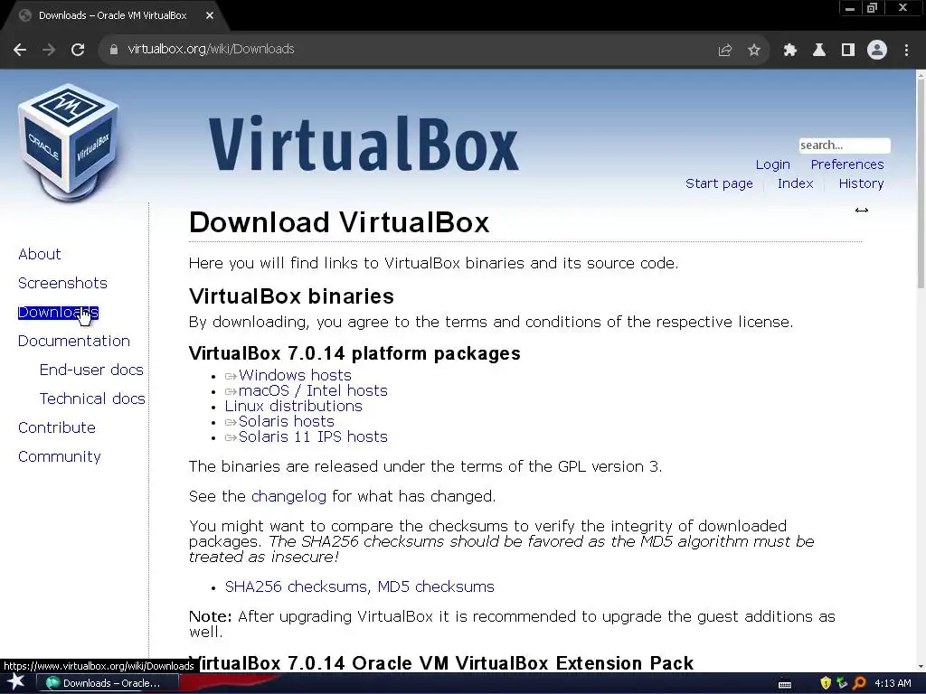Click the share page icon in address bar
Screen dimensions: 926x694
click(x=725, y=50)
